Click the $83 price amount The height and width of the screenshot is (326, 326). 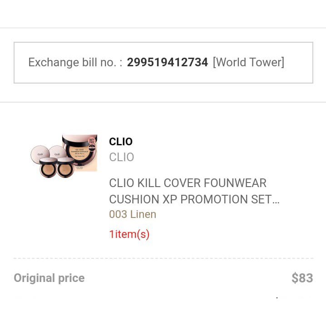coord(302,278)
